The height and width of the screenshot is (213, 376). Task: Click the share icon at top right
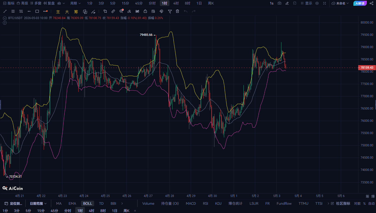(x=371, y=3)
